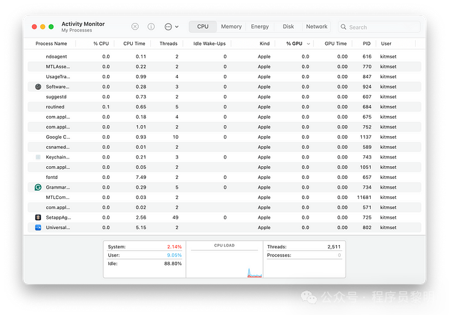Open the ellipsis more-options menu

(x=171, y=27)
